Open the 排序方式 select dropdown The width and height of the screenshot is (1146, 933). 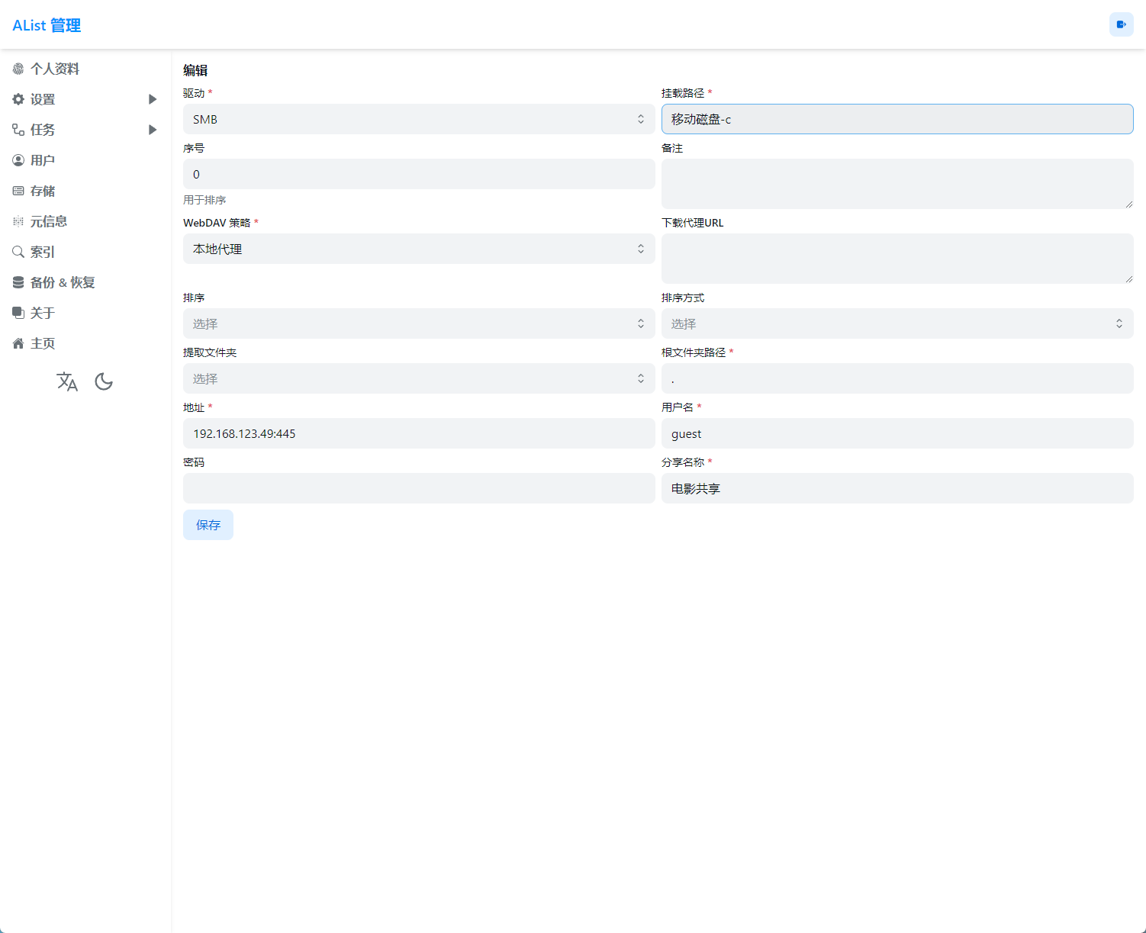[897, 323]
